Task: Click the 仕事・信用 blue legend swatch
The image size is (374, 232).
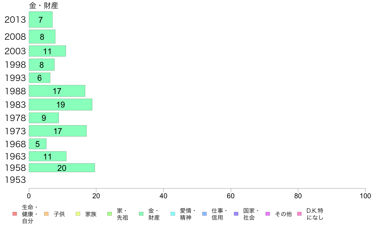Action: coord(204,214)
